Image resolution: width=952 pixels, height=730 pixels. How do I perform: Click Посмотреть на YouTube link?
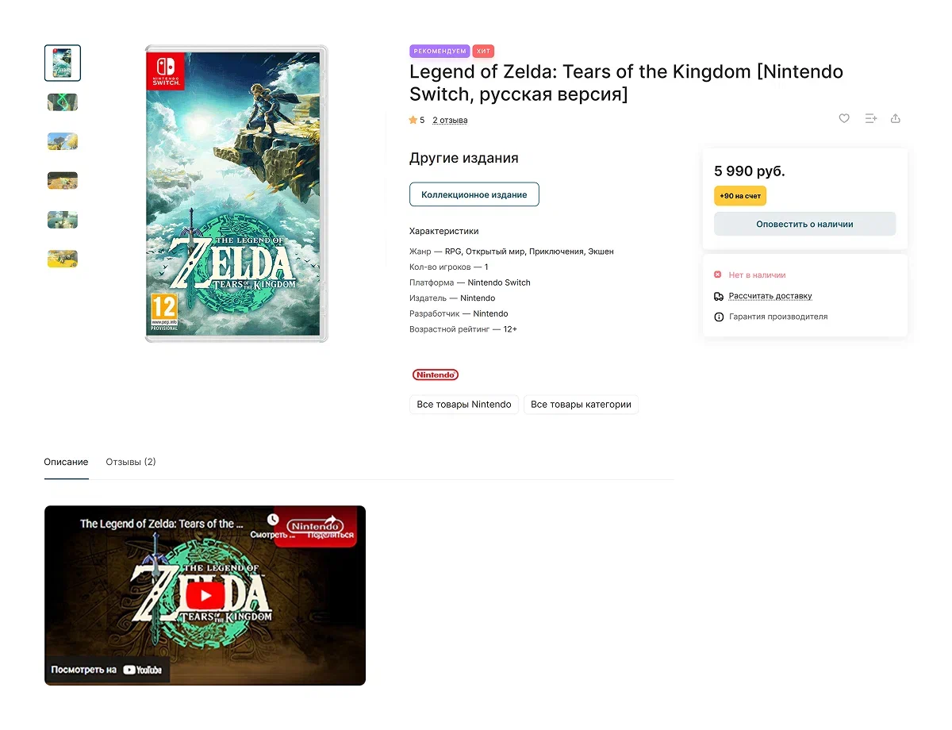[106, 670]
